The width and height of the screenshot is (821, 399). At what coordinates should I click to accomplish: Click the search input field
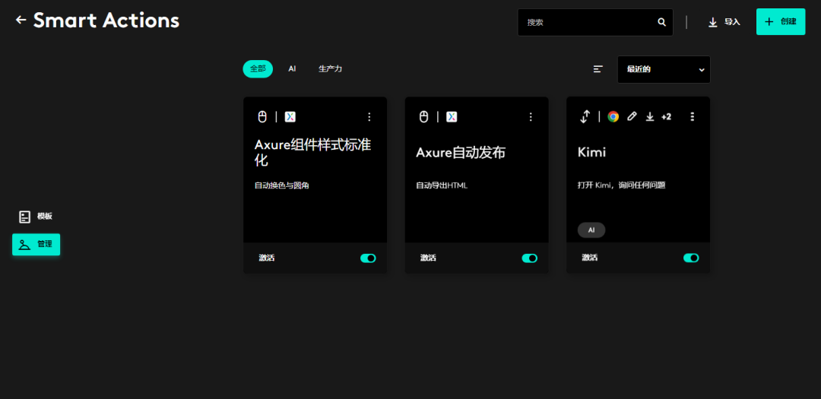(x=595, y=23)
